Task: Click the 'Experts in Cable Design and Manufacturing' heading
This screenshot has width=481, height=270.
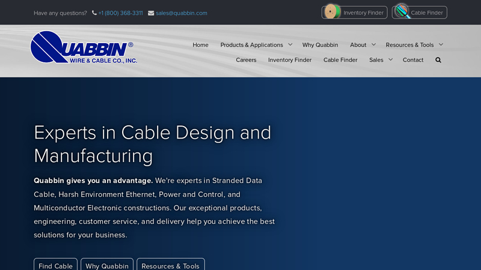Action: (153, 144)
